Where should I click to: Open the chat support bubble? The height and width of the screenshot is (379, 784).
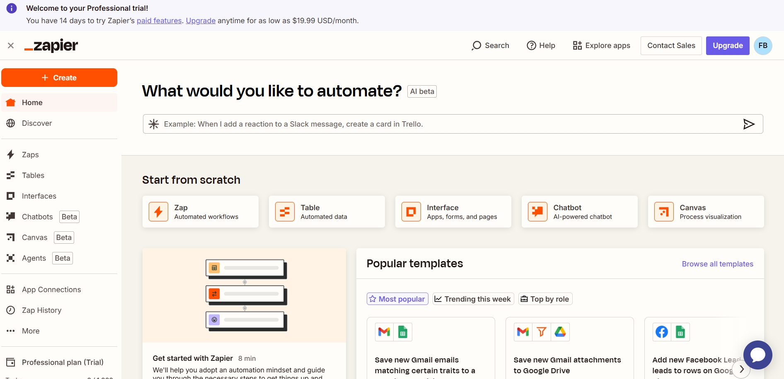tap(758, 355)
